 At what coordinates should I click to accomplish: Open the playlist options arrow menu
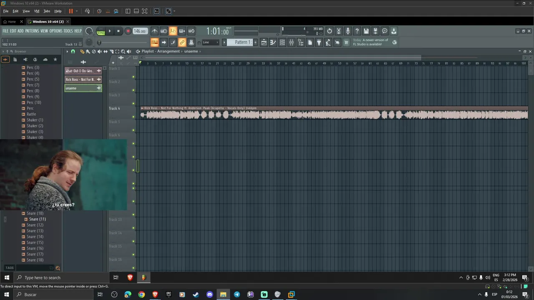pyautogui.click(x=67, y=51)
